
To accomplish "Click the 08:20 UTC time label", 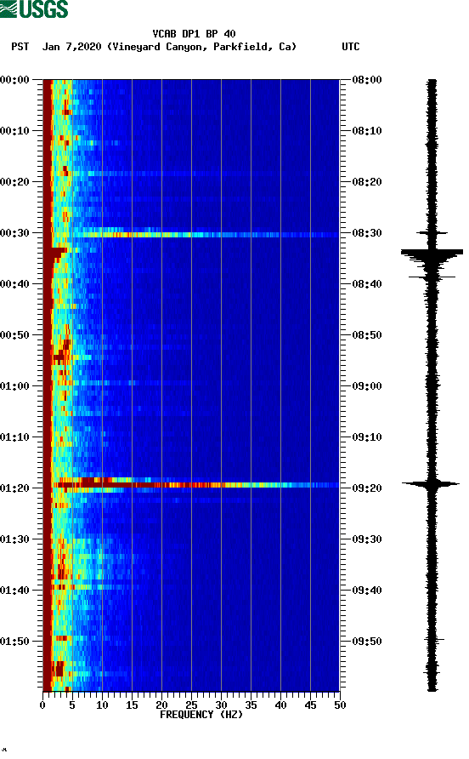I will [367, 182].
